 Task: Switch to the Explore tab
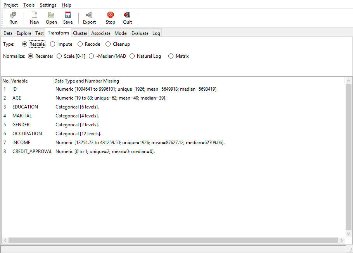pos(24,33)
